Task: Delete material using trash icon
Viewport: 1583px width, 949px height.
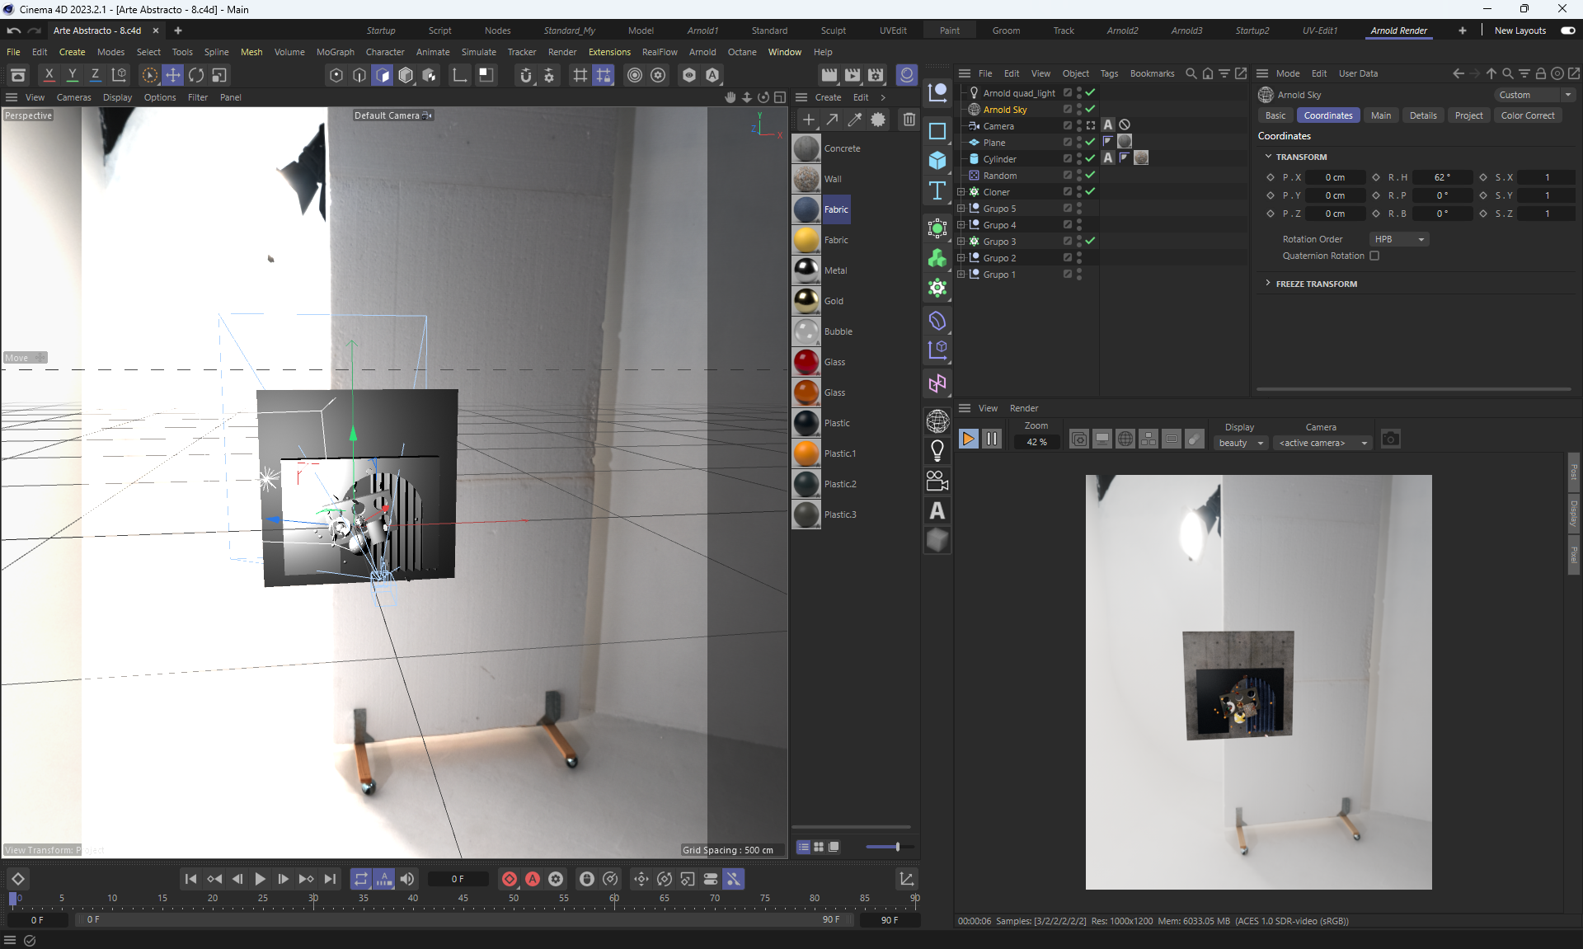Action: pos(909,120)
